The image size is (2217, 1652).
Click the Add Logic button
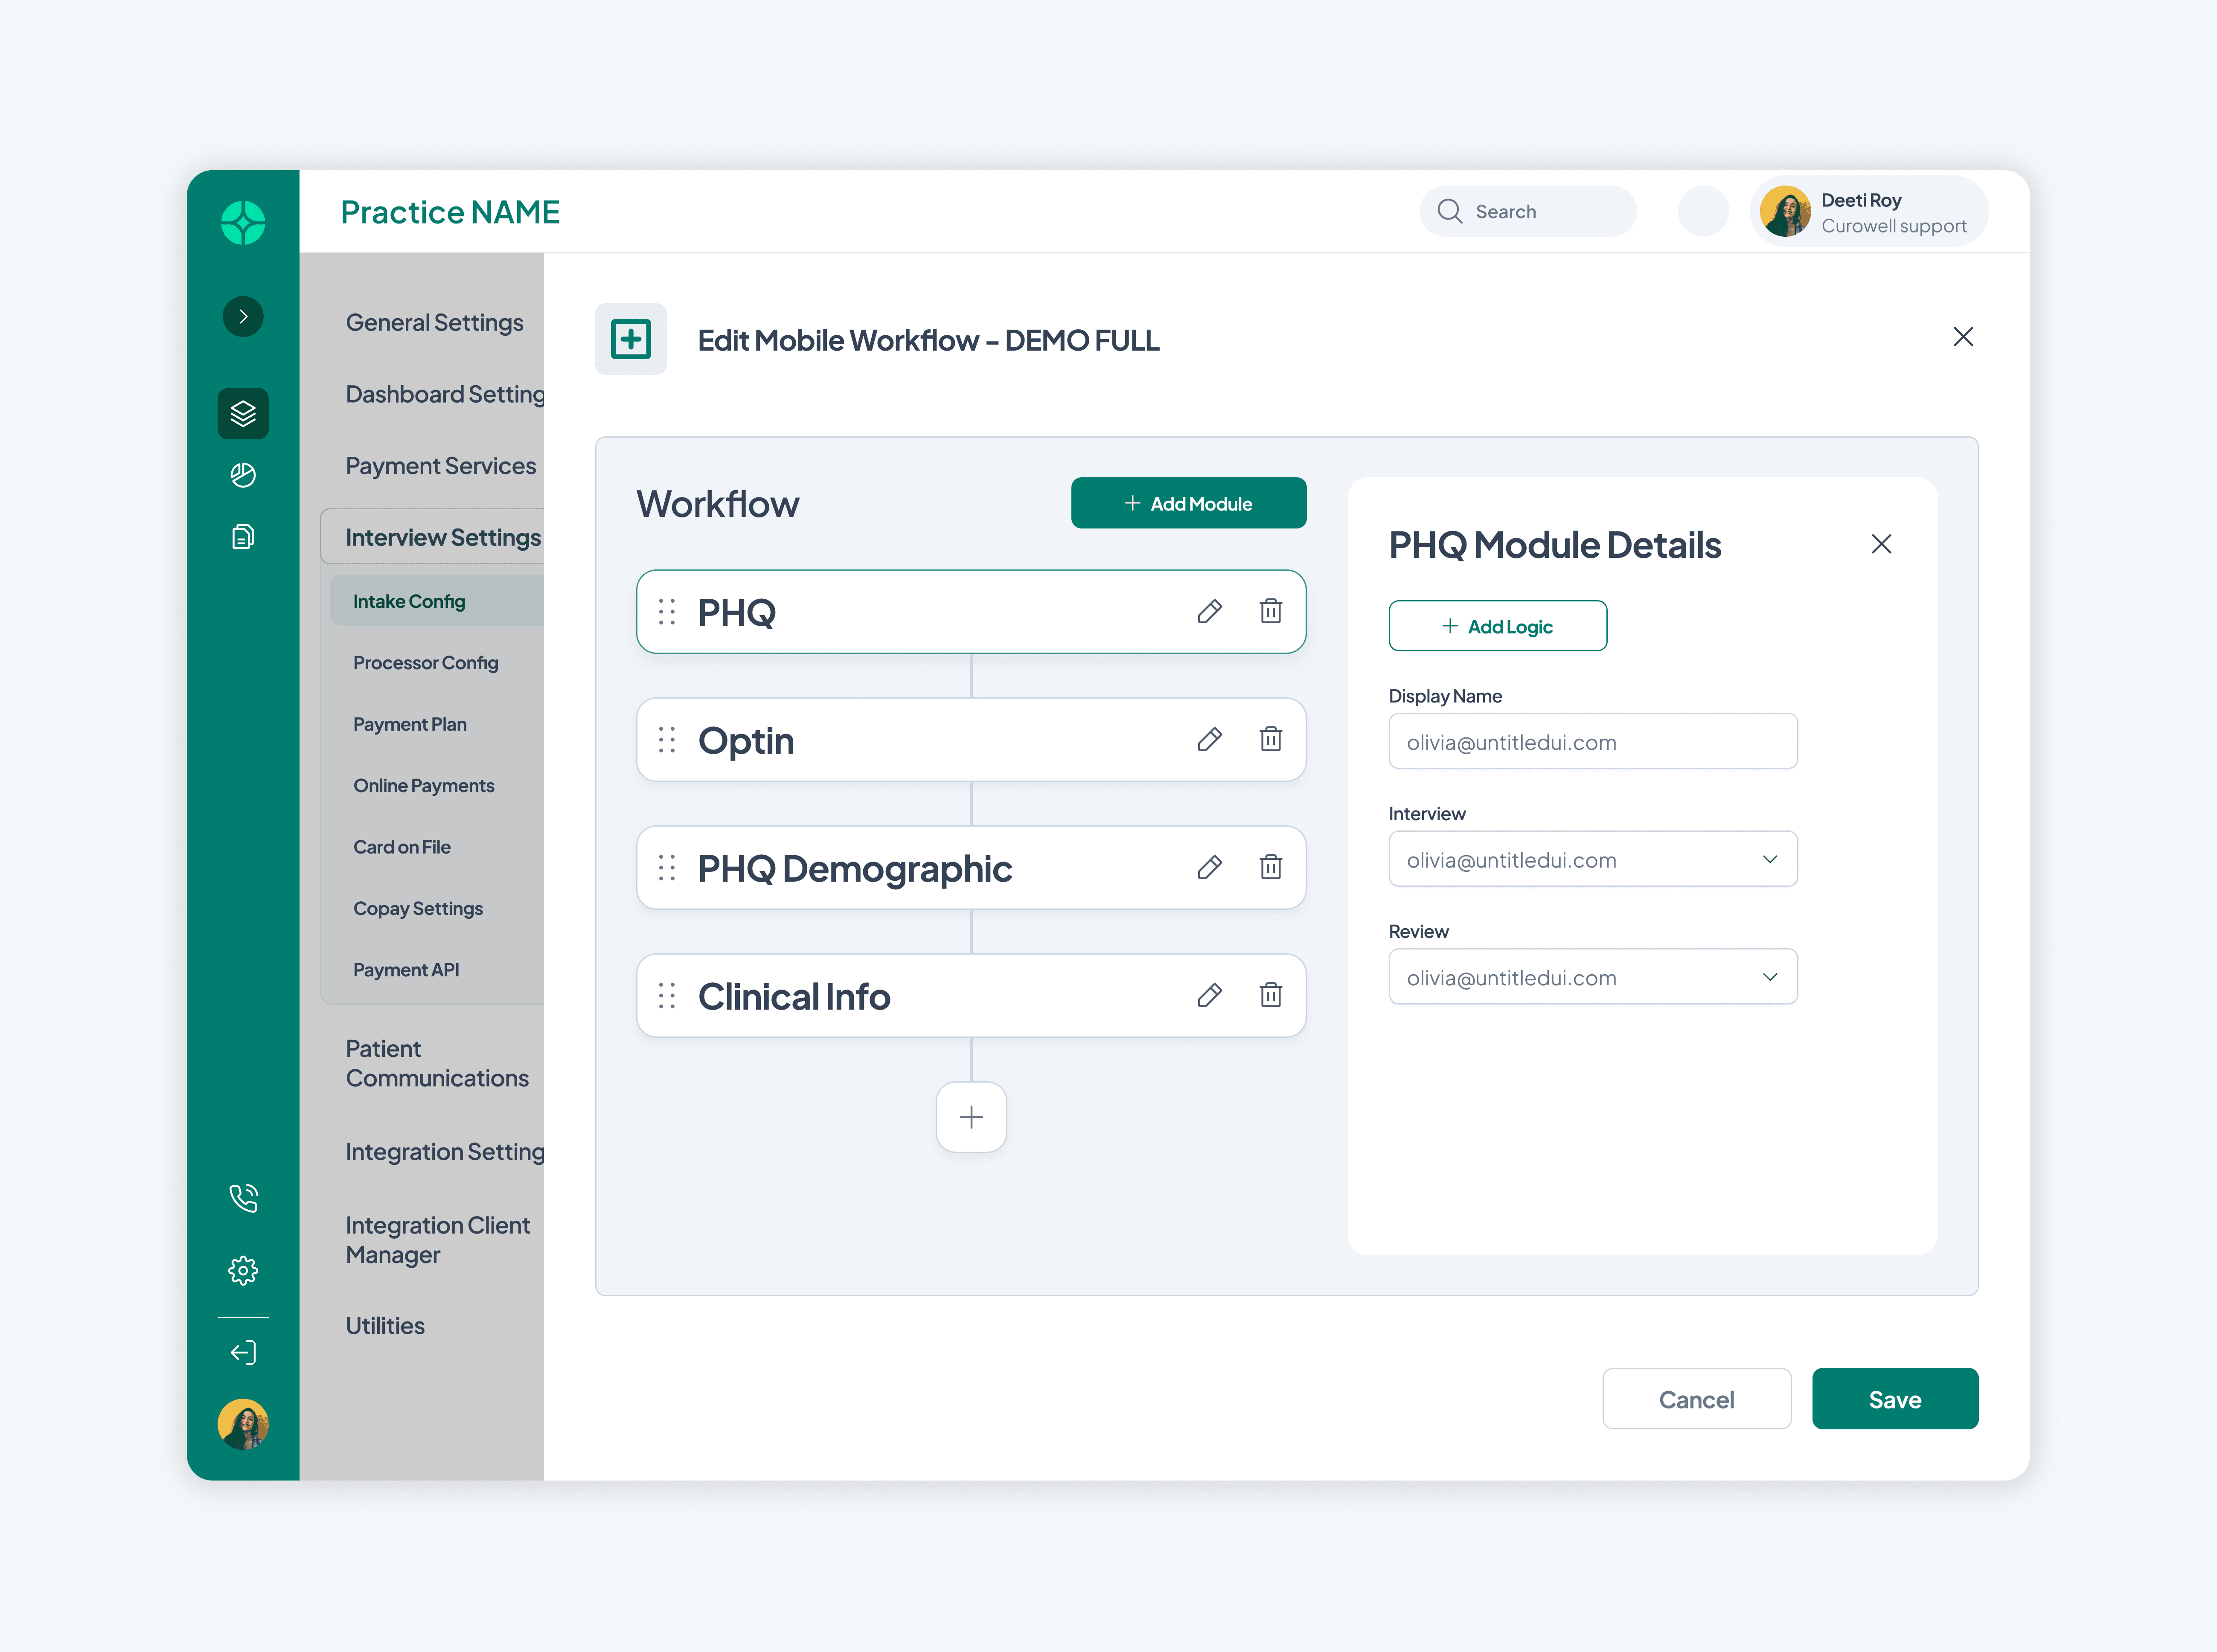click(1497, 626)
